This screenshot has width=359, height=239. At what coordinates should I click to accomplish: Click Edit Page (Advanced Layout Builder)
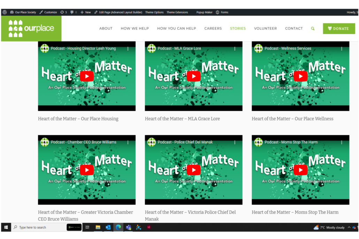coord(118,12)
